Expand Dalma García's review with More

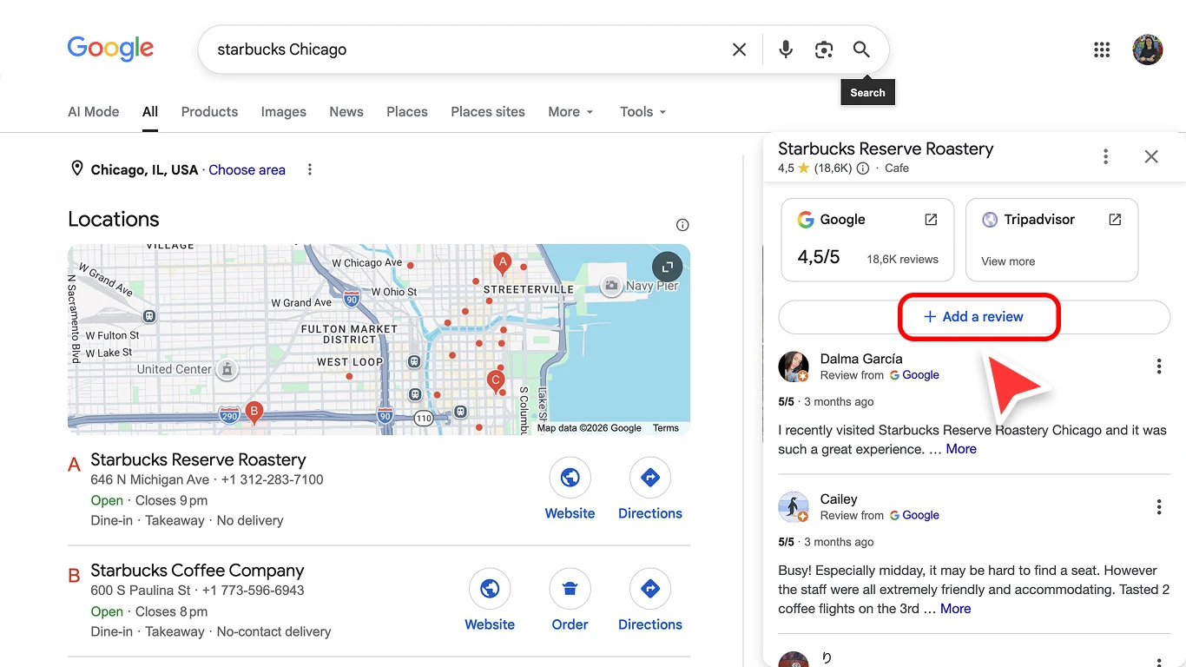click(x=961, y=449)
